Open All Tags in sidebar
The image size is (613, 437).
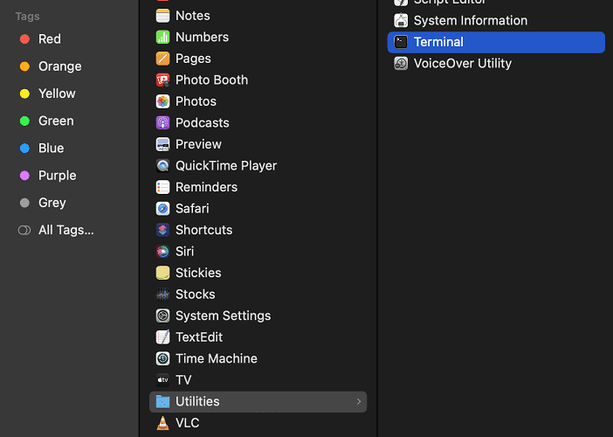click(65, 230)
